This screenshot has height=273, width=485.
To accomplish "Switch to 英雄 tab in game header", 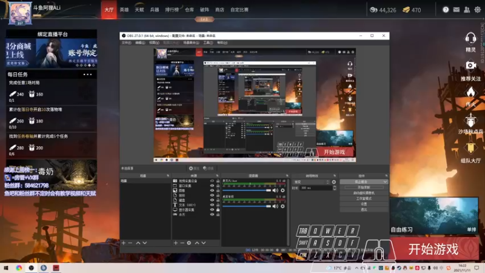I will (124, 10).
